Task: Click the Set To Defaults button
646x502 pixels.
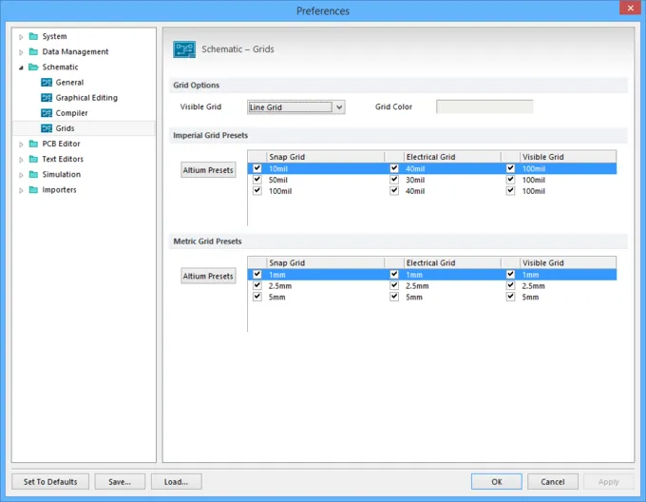Action: coord(50,481)
